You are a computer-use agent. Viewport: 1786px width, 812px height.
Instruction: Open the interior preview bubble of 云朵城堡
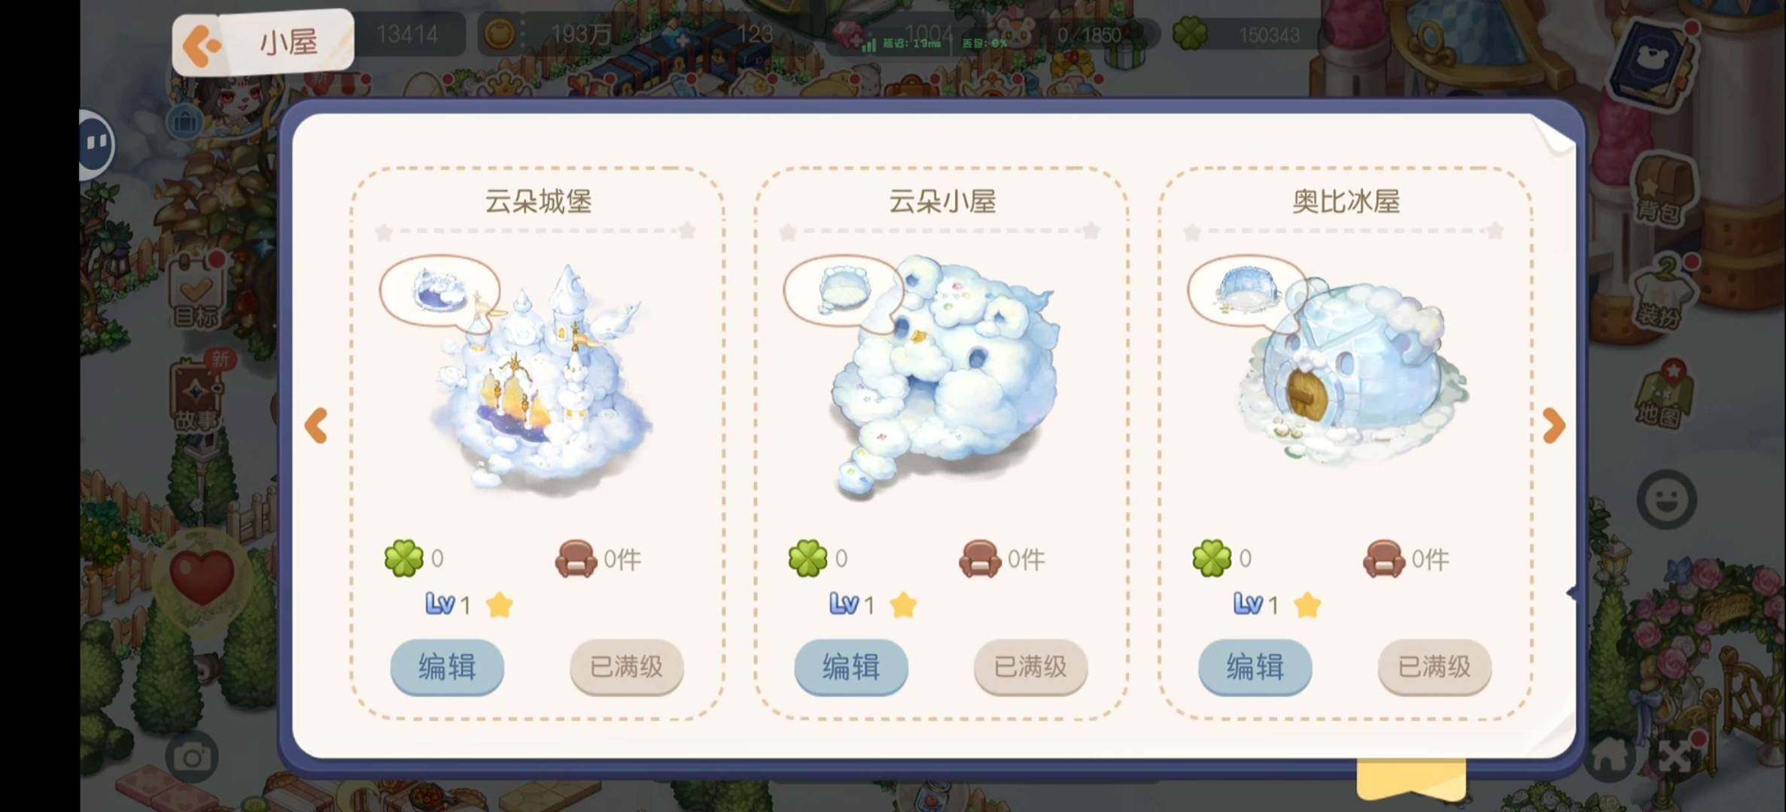(440, 291)
